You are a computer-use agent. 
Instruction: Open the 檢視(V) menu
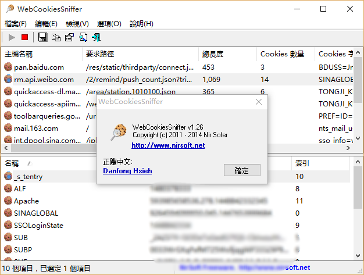(77, 24)
